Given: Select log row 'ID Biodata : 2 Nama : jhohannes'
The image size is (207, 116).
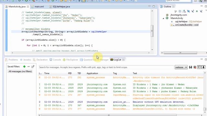Looking at the screenshot, I should pos(121,88).
